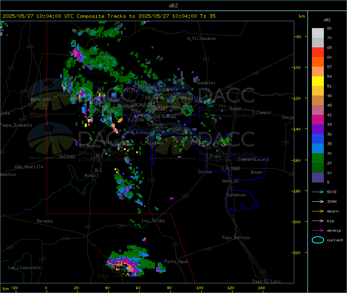Click the cyan 'current' ellipse legend icon
Image resolution: width=347 pixels, height=293 pixels.
click(x=318, y=240)
